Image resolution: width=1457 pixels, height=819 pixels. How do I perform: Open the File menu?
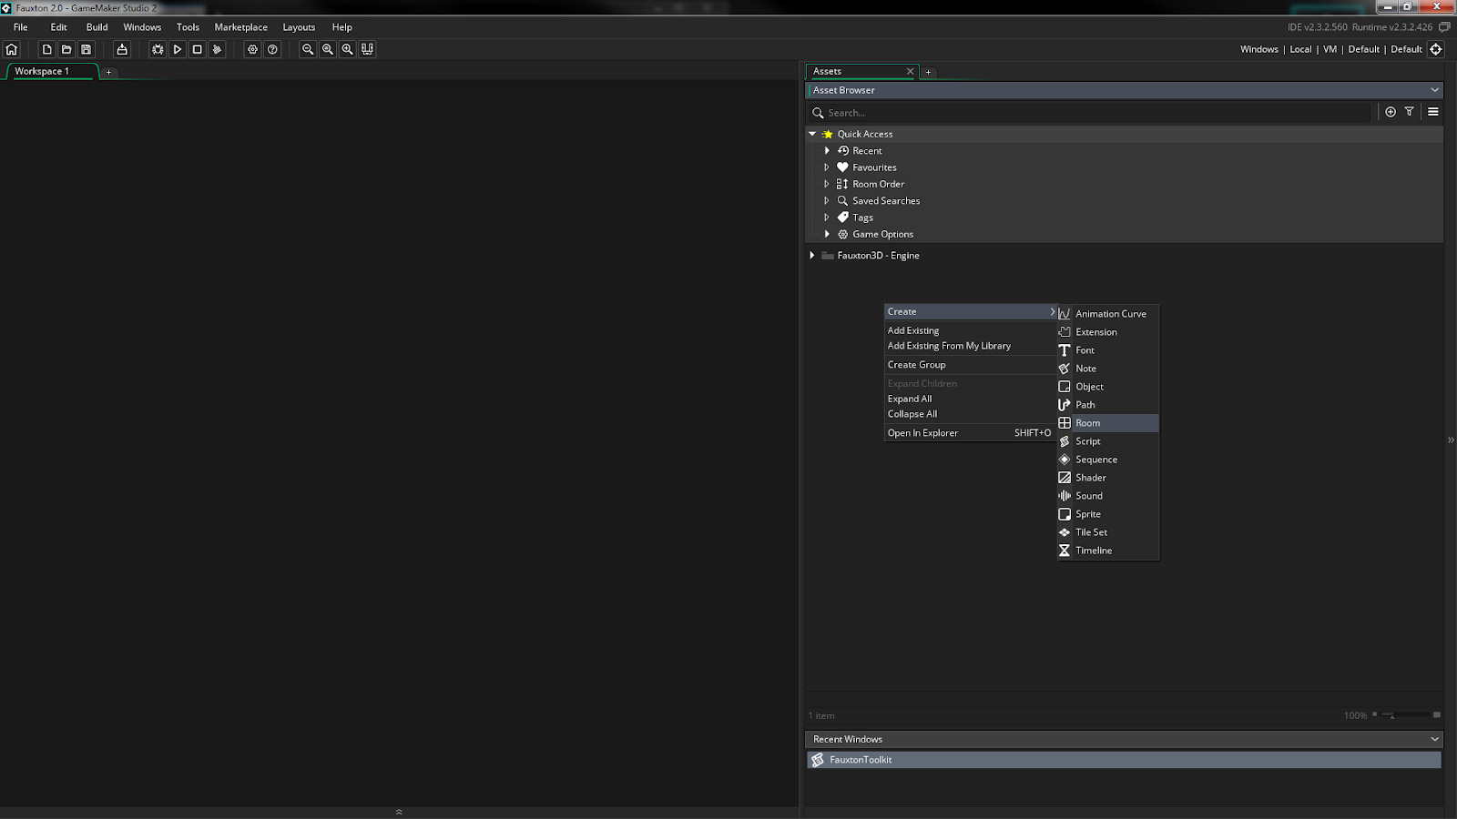point(21,27)
